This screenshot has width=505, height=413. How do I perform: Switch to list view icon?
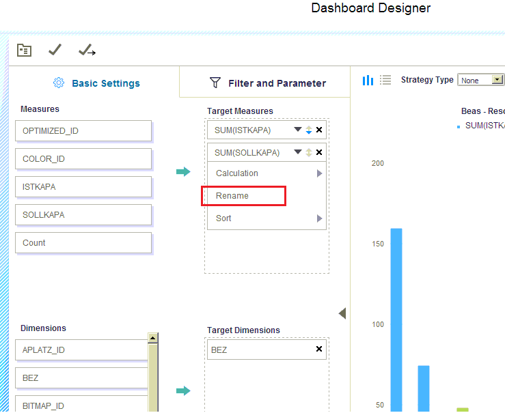click(x=385, y=80)
